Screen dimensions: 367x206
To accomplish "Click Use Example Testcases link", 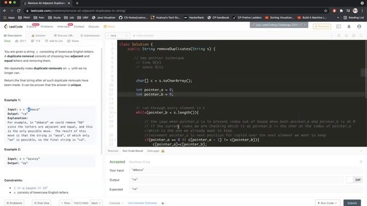I will point(142,203).
